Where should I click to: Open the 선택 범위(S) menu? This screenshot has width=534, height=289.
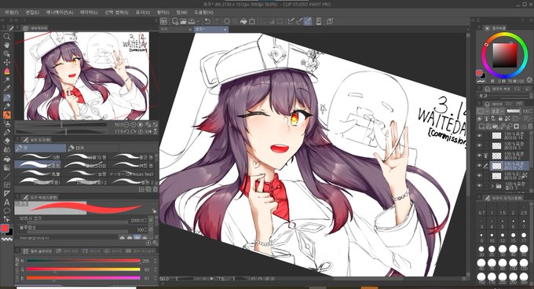[116, 13]
